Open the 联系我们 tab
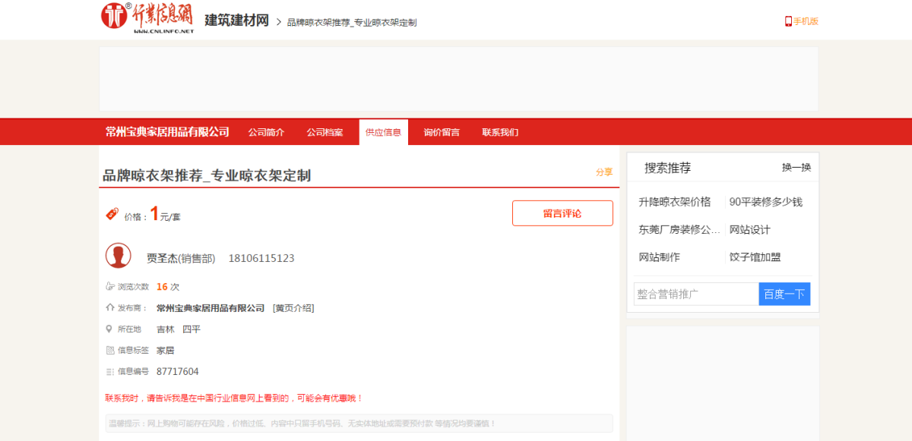This screenshot has height=441, width=912. [x=500, y=131]
